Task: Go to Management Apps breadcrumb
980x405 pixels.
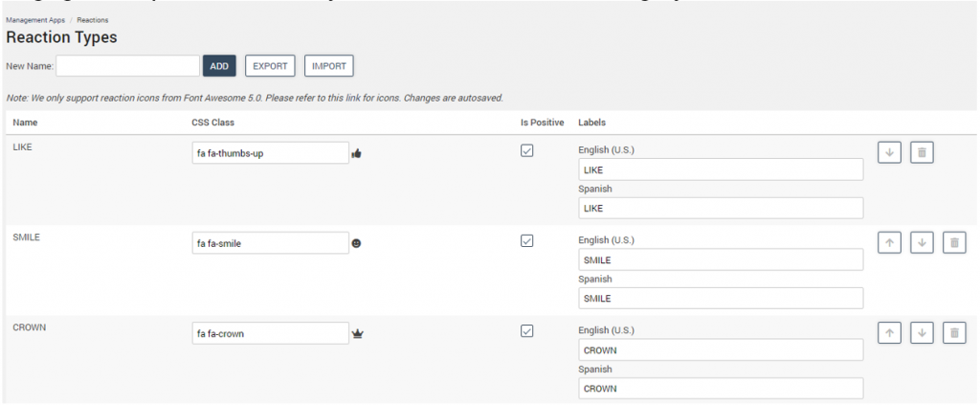Action: coord(34,20)
